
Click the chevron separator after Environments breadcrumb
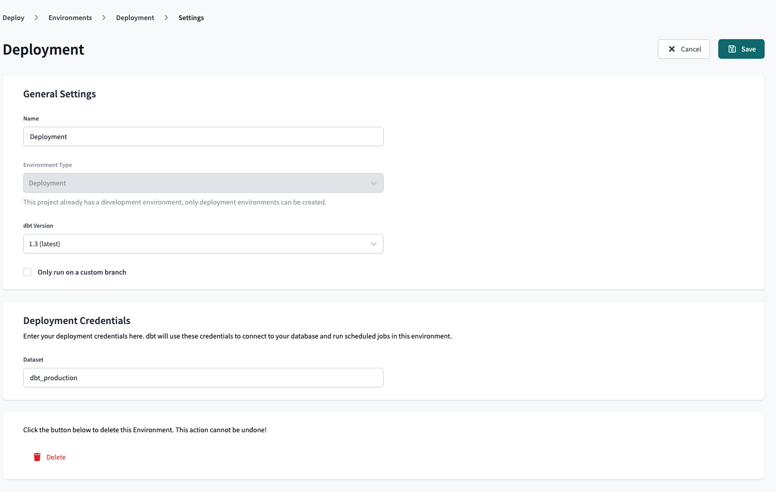(x=104, y=18)
